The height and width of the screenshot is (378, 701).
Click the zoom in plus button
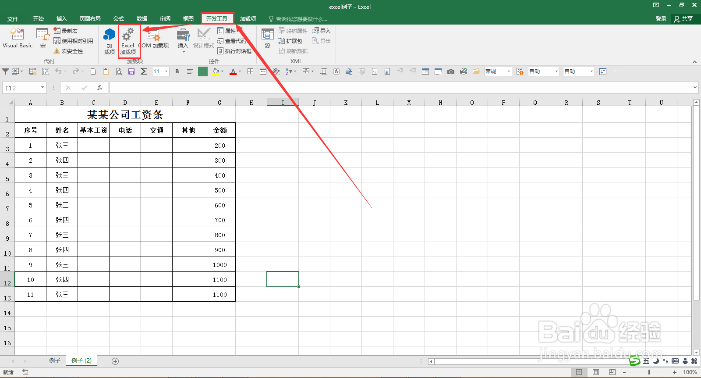coord(675,372)
